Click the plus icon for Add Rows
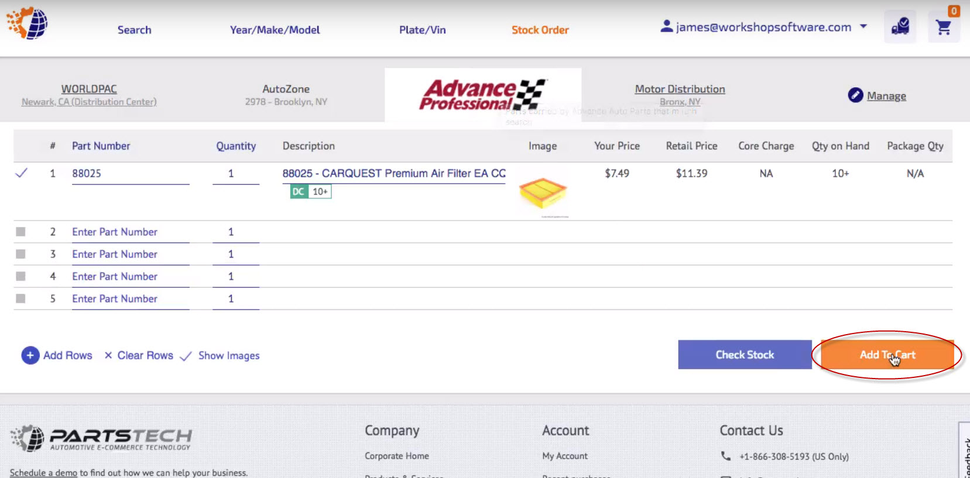 30,355
